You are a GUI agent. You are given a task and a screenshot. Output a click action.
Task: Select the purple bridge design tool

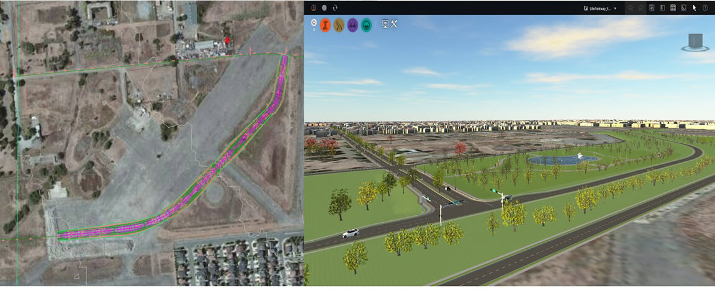[x=353, y=25]
